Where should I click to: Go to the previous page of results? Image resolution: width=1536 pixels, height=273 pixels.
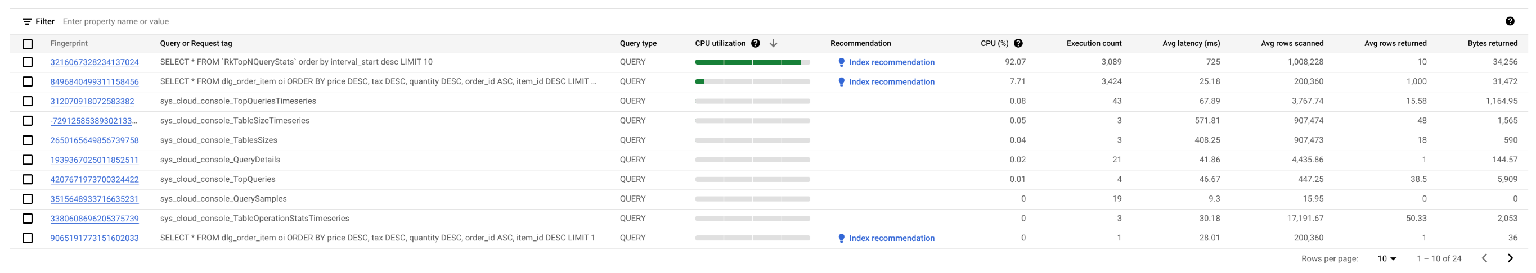[1485, 258]
